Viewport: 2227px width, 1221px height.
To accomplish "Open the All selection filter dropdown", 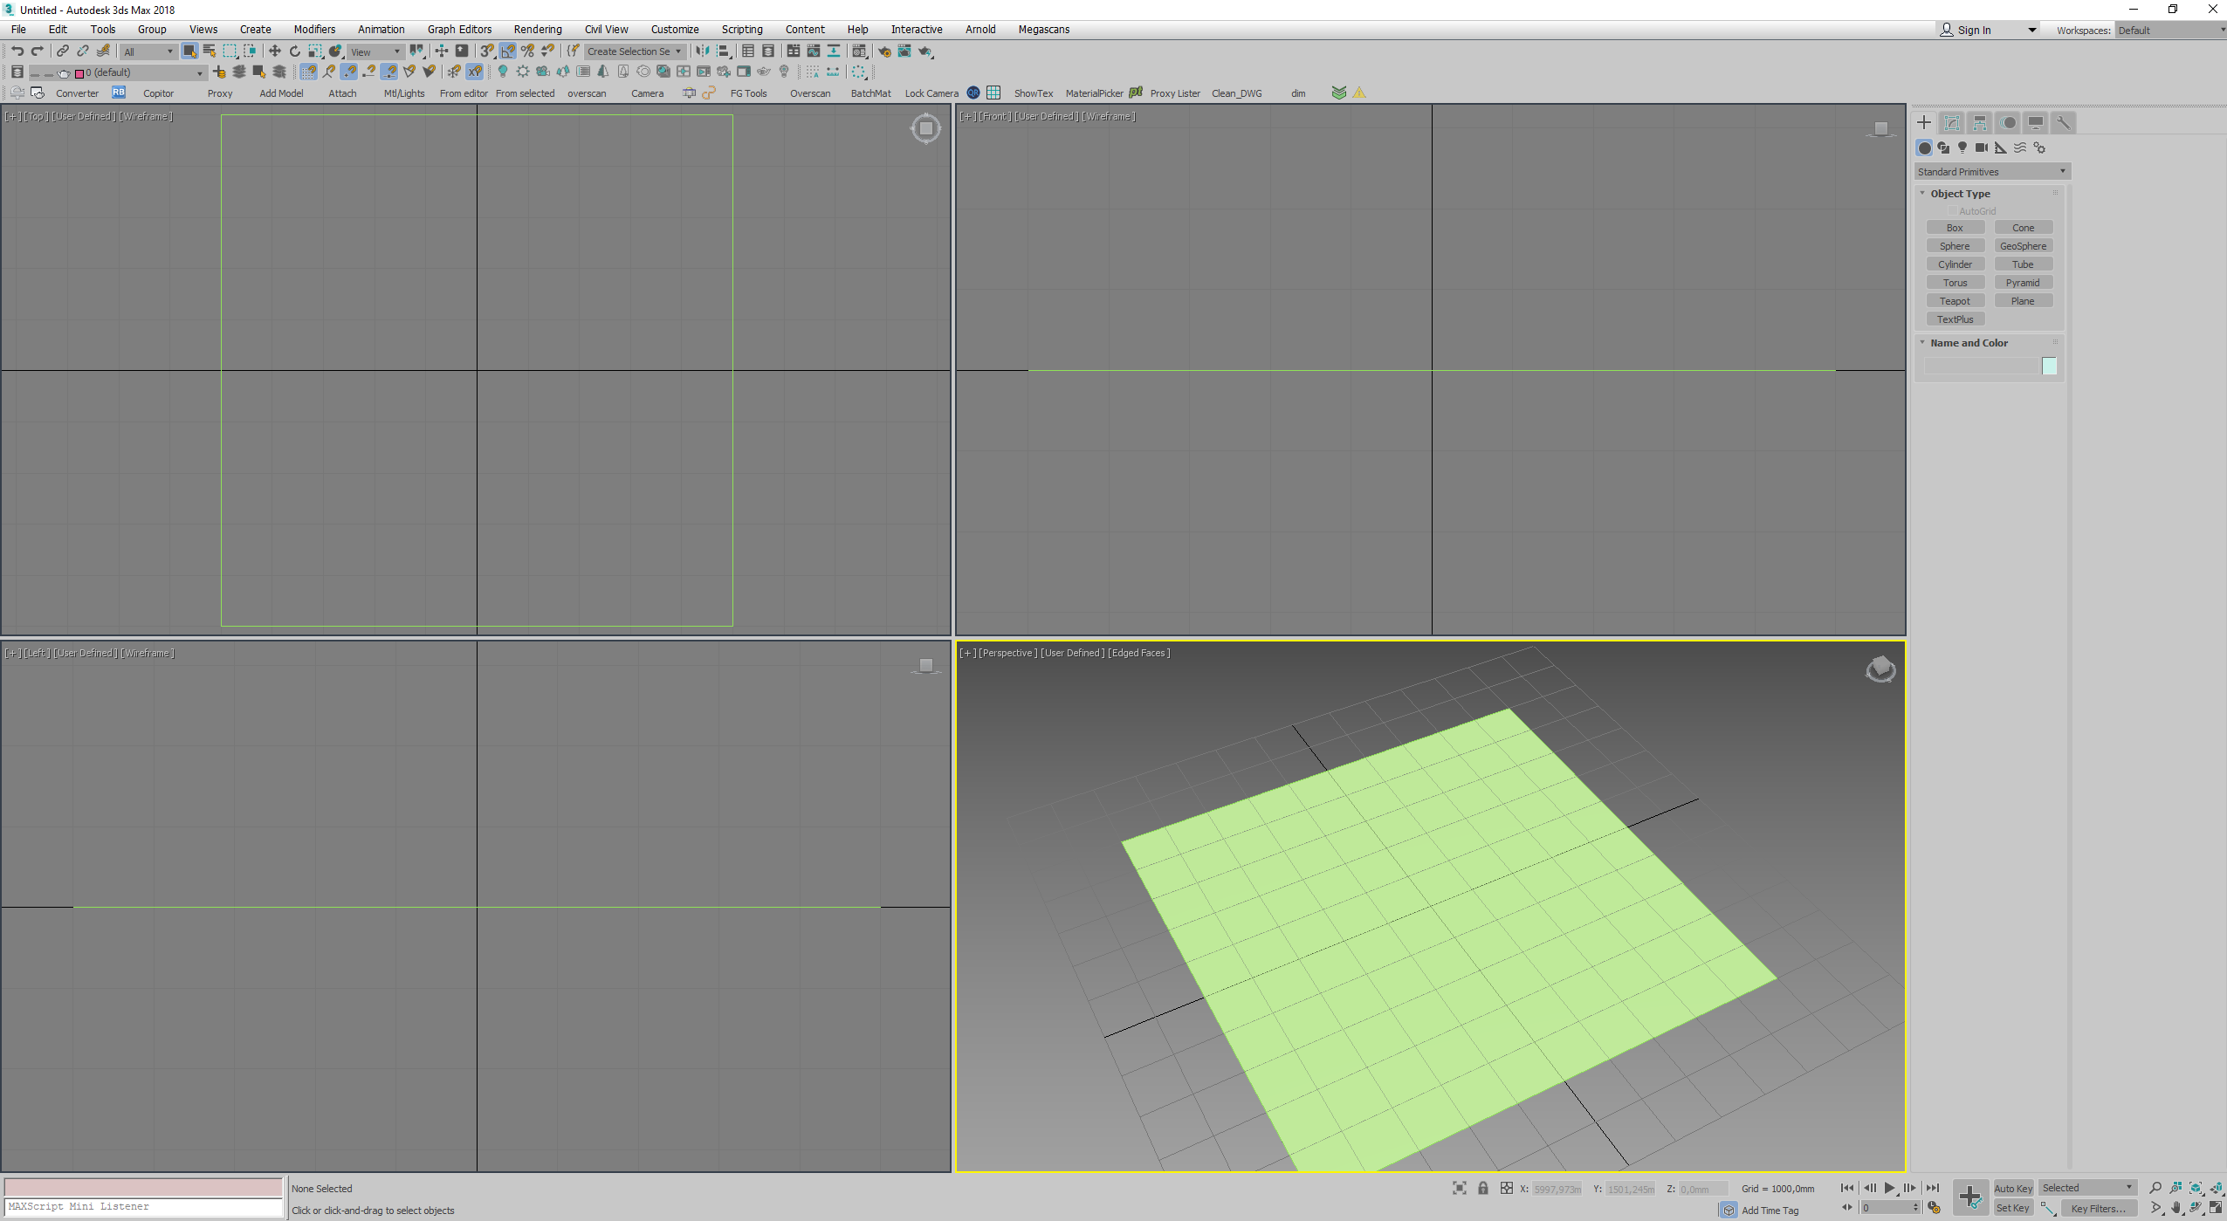I will (148, 51).
